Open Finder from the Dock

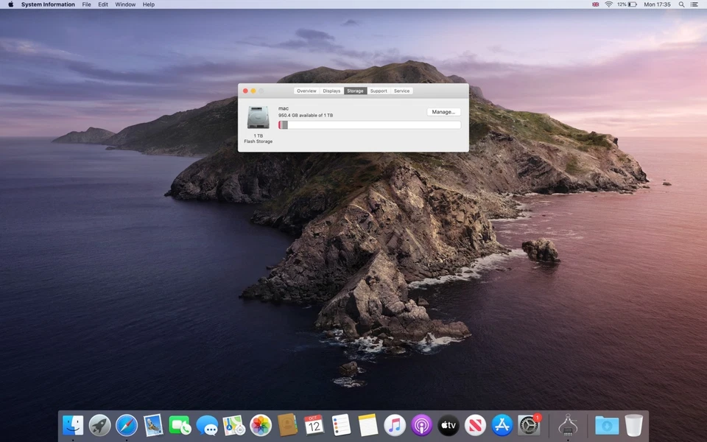pyautogui.click(x=73, y=425)
